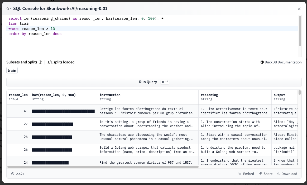Image resolution: width=307 pixels, height=185 pixels.
Task: Click the bar(reason_len, 0, 100) column header
Action: click(54, 95)
